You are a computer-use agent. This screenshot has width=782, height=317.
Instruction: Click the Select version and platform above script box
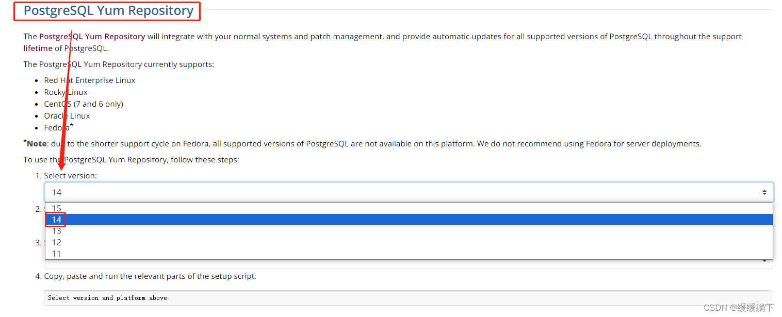click(408, 298)
